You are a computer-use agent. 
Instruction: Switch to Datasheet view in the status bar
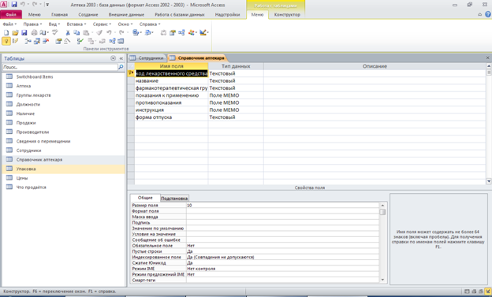pos(467,291)
